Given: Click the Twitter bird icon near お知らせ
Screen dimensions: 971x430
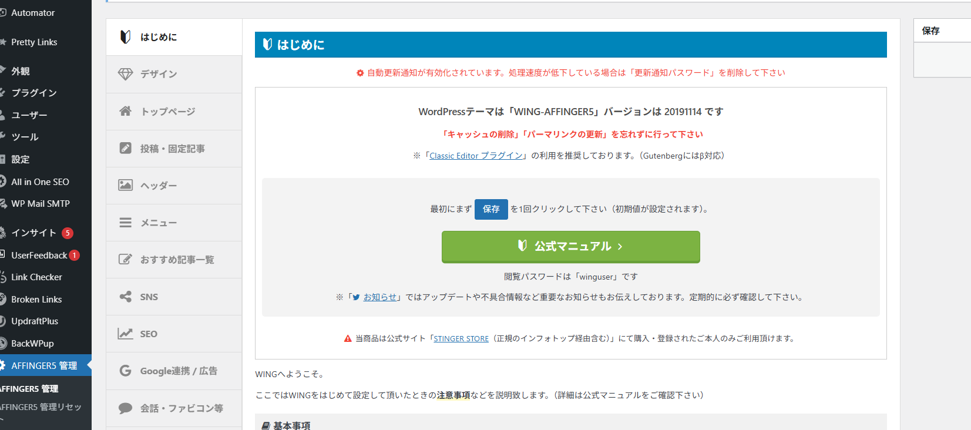Looking at the screenshot, I should tap(356, 297).
